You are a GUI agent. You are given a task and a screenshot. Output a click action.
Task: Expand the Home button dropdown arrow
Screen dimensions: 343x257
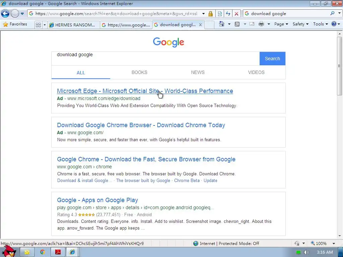click(x=229, y=24)
